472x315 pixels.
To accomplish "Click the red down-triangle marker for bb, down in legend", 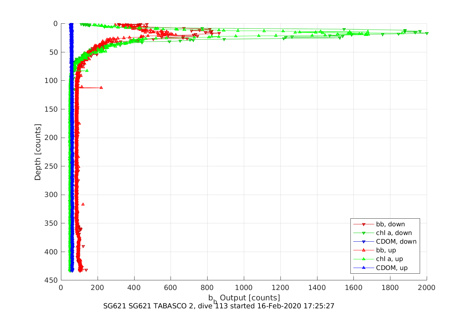I will [364, 224].
